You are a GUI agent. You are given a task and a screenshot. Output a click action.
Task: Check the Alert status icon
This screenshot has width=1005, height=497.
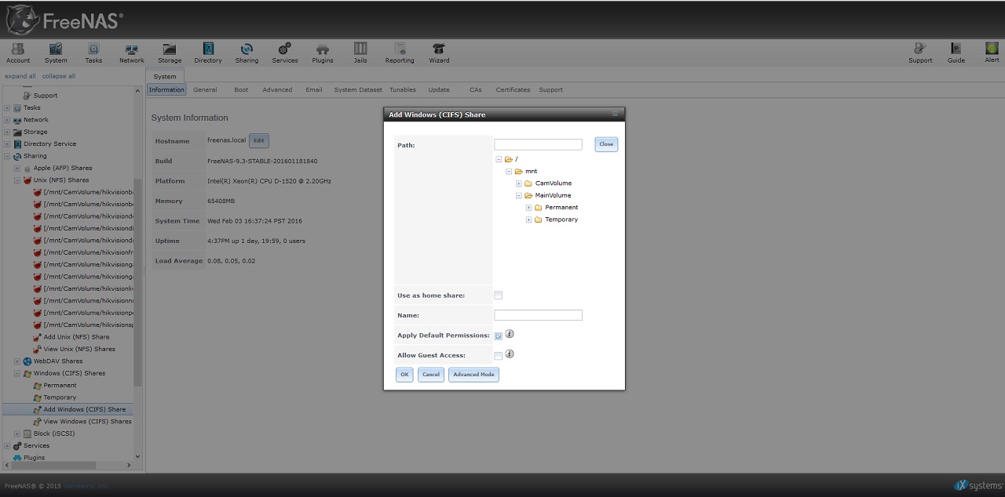992,53
